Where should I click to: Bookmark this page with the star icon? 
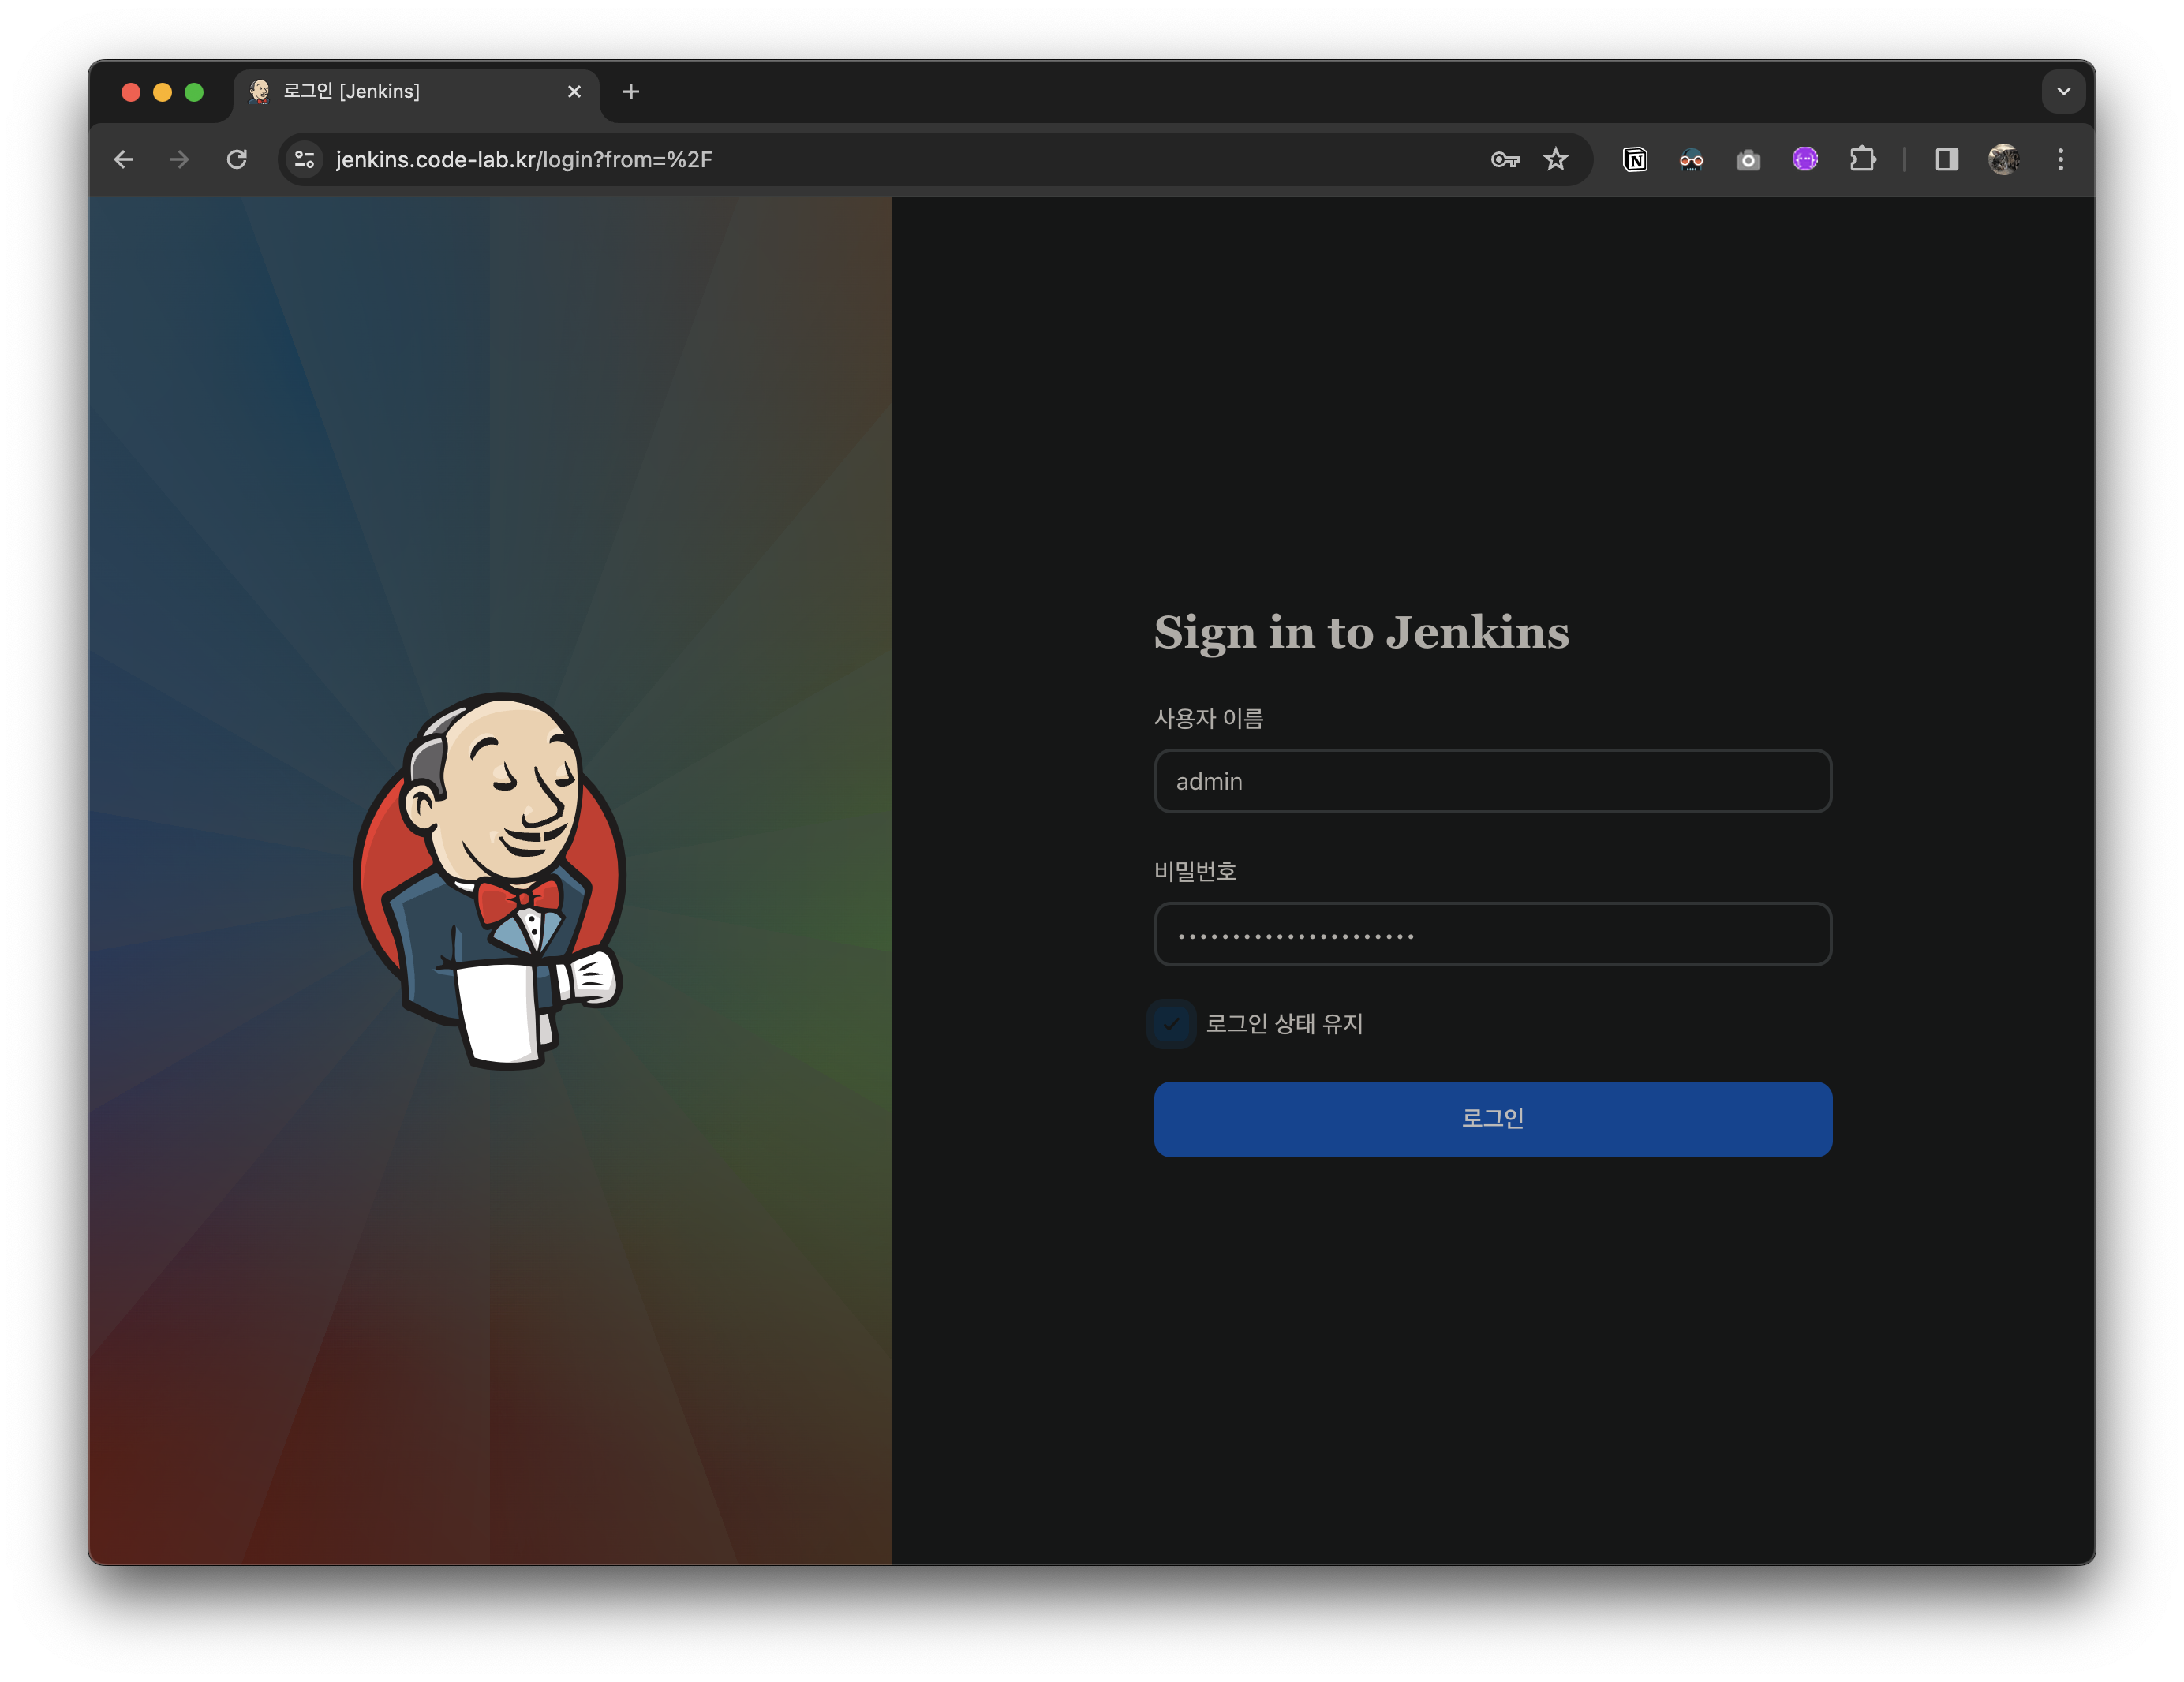point(1555,160)
